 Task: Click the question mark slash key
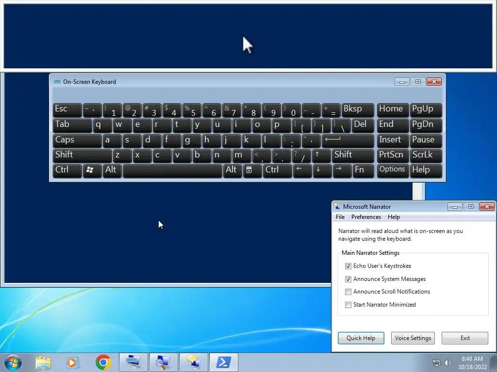pos(301,156)
